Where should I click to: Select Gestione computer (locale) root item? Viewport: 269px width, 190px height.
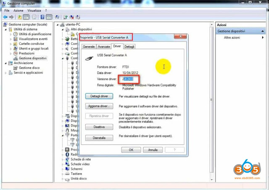pos(28,24)
